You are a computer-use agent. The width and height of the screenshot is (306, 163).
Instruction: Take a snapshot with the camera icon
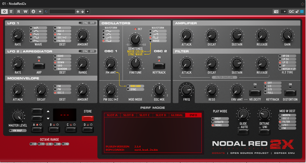coord(276,11)
